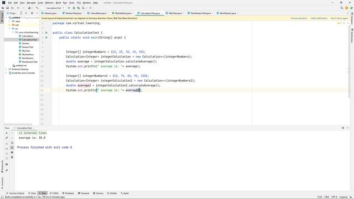Open the Version Control tool window
Image resolution: width=354 pixels, height=199 pixels.
coord(15,193)
